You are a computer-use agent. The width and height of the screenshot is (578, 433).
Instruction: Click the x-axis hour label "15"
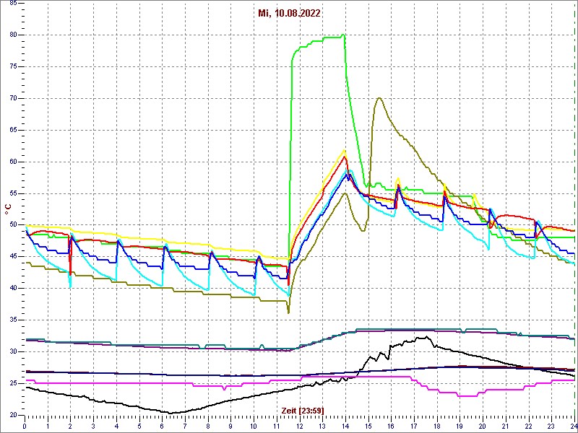click(368, 426)
